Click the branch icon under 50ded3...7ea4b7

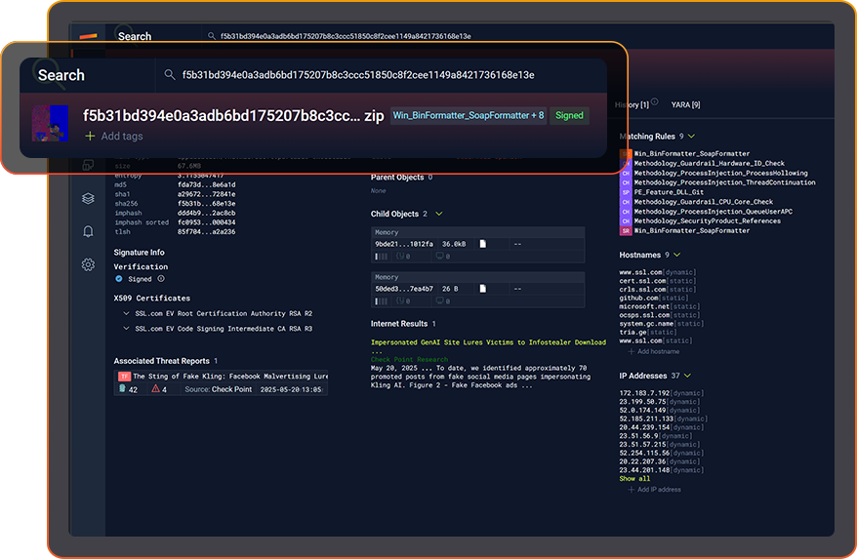point(400,300)
